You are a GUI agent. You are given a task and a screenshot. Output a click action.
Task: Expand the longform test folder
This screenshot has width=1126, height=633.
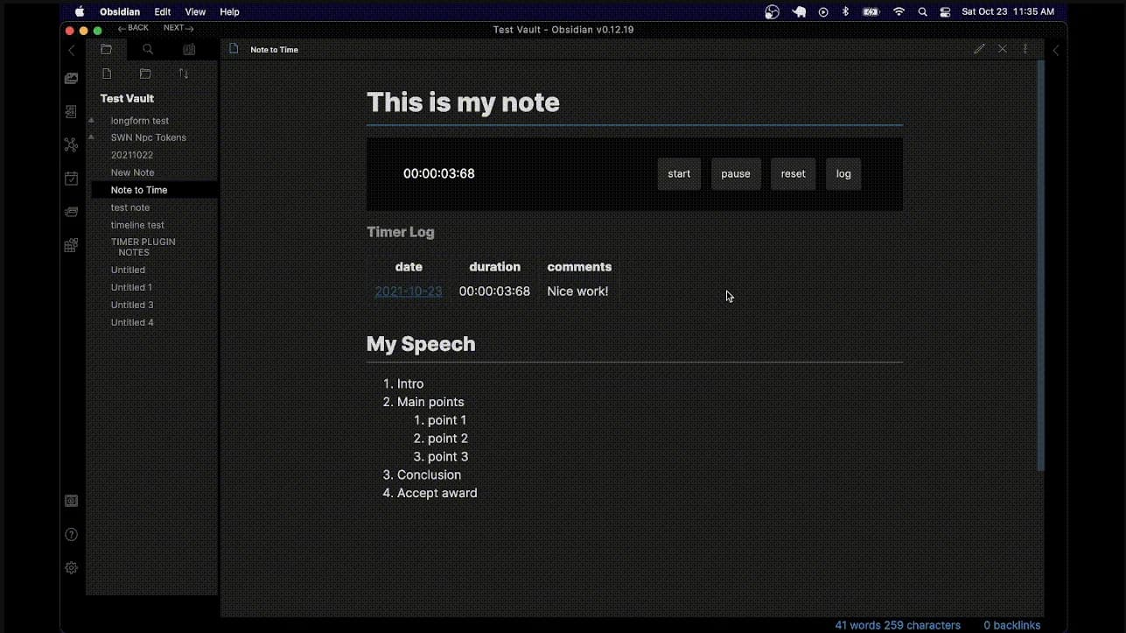tap(140, 121)
